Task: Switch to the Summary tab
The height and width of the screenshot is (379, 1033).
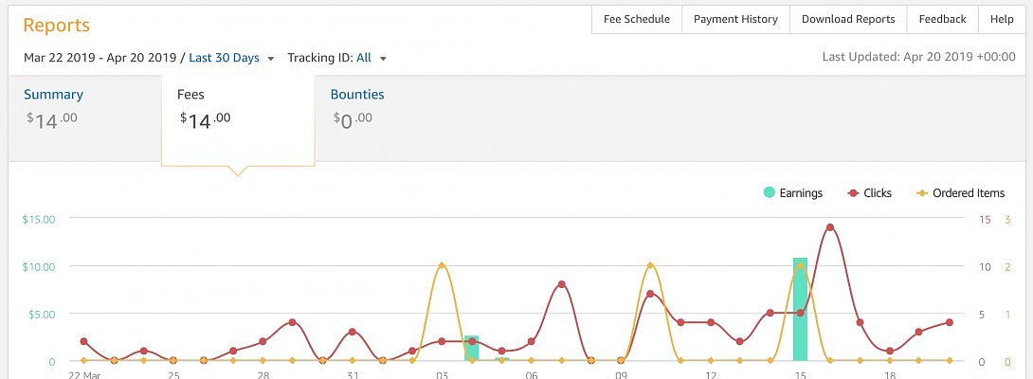Action: click(x=53, y=95)
